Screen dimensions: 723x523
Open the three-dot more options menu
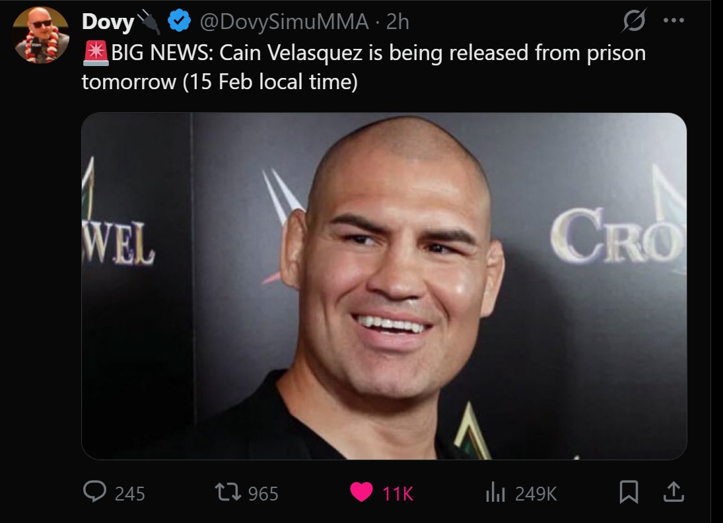pos(673,20)
